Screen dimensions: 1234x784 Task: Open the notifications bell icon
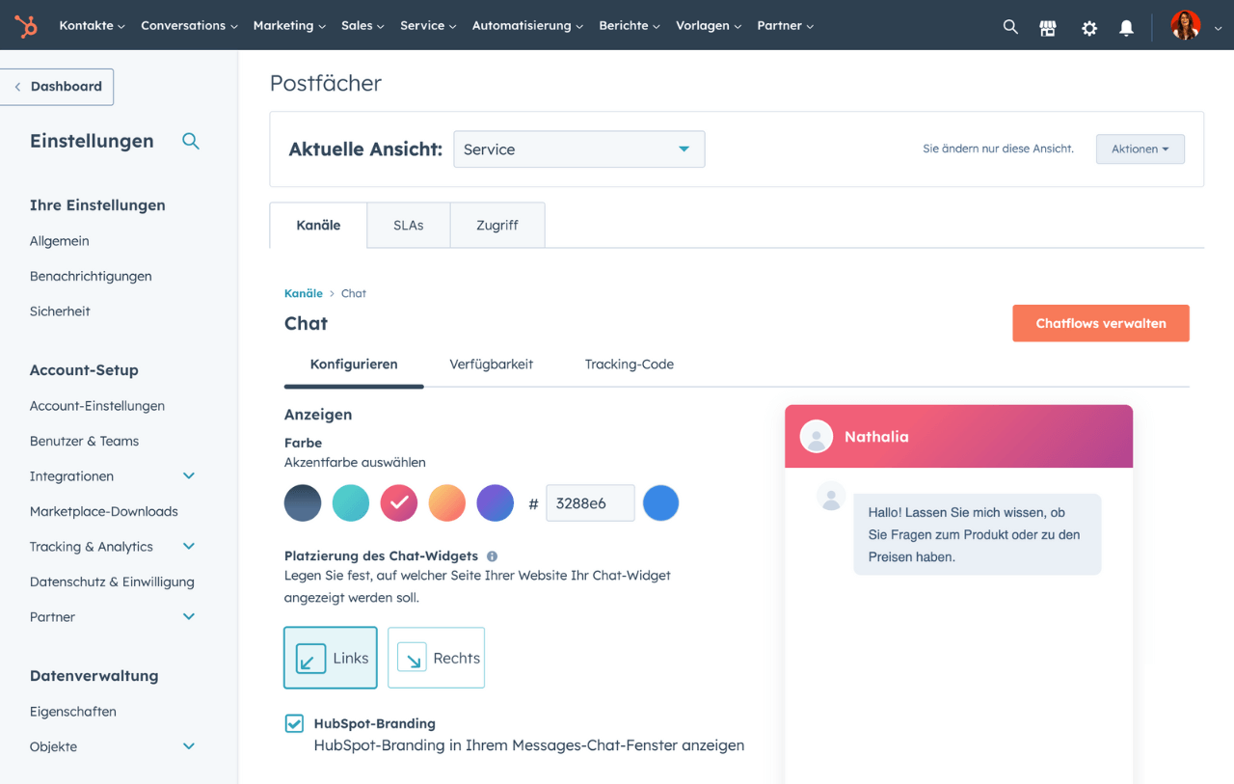point(1126,27)
